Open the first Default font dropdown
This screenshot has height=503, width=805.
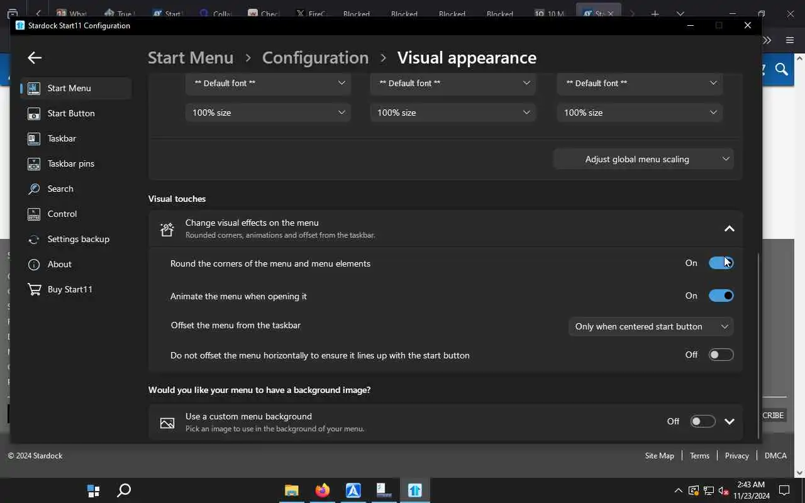[x=268, y=83]
